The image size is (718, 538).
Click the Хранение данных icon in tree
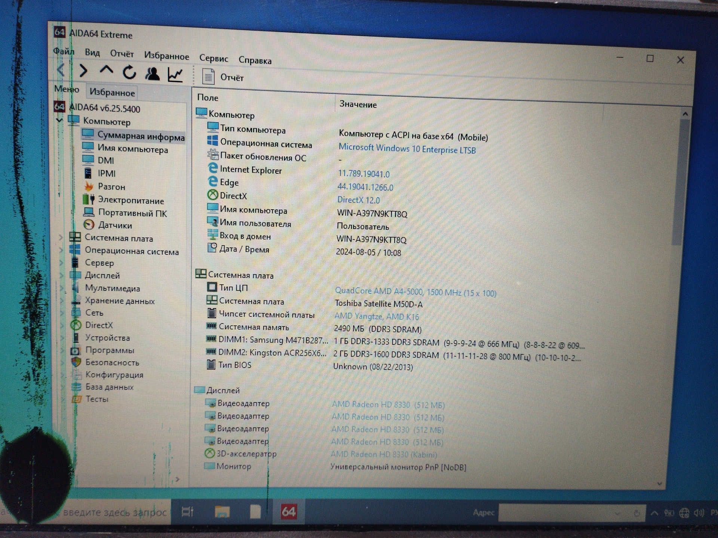point(76,300)
